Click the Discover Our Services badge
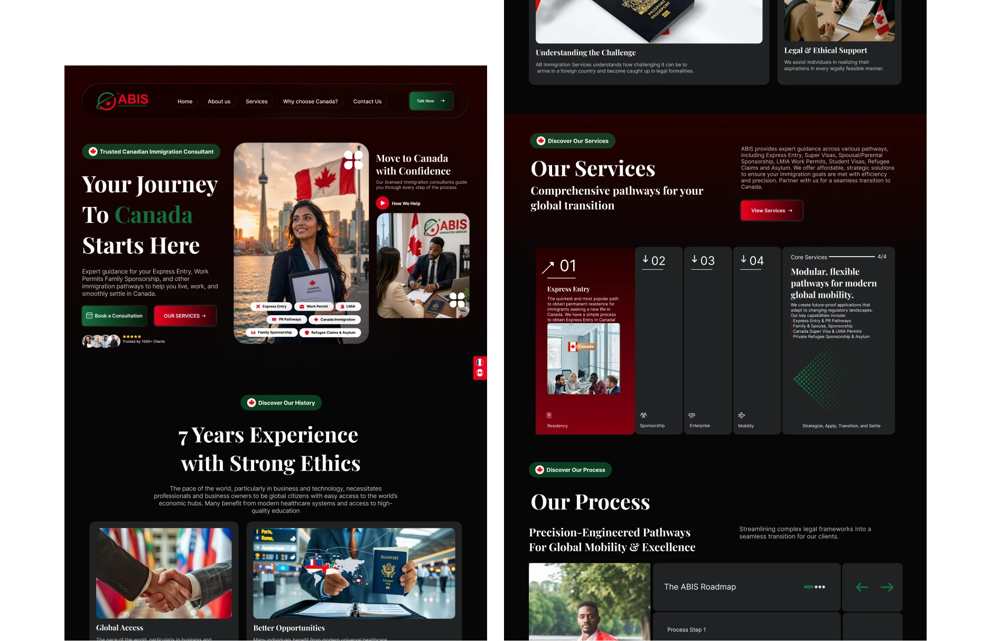The height and width of the screenshot is (641, 1008). [573, 141]
